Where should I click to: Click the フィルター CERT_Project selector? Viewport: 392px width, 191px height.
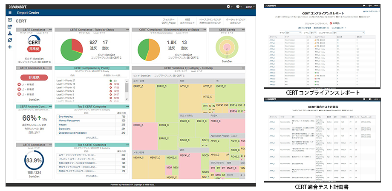point(169,21)
